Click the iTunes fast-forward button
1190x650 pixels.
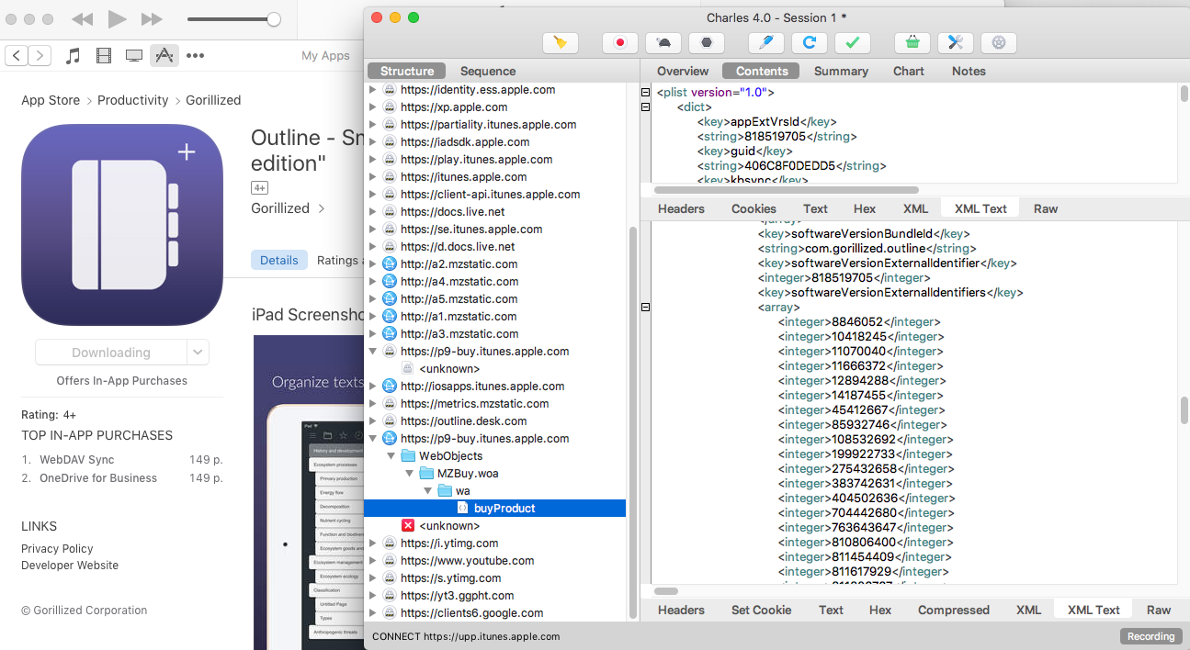pyautogui.click(x=152, y=19)
